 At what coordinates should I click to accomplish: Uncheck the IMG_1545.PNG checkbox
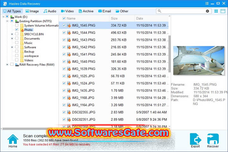(64, 25)
